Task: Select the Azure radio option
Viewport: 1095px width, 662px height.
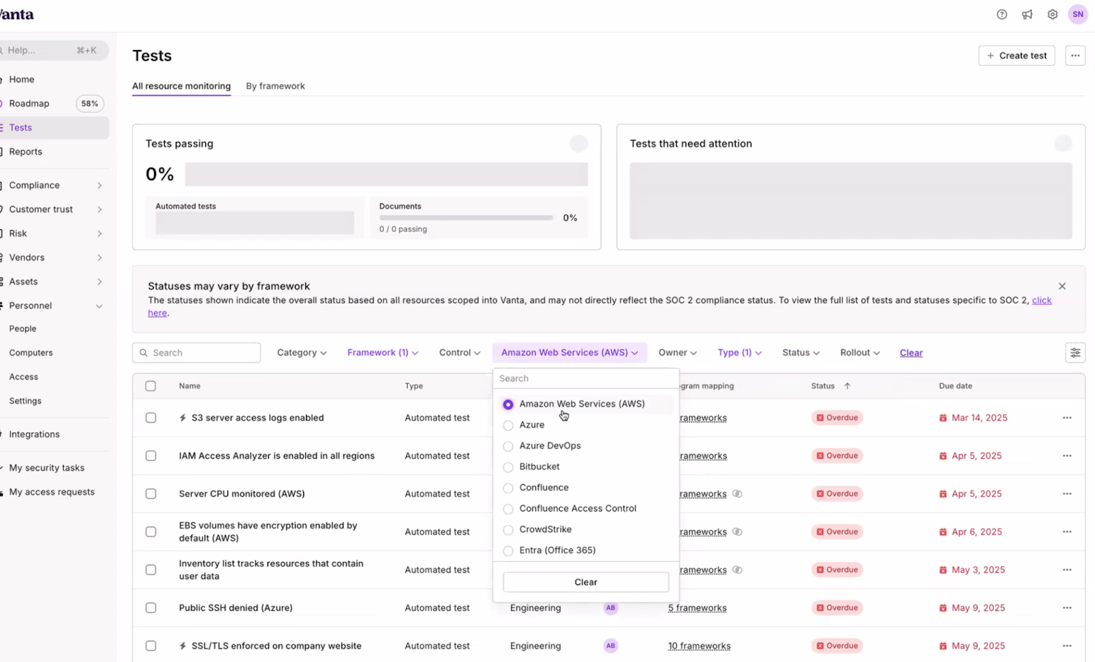Action: pos(508,425)
